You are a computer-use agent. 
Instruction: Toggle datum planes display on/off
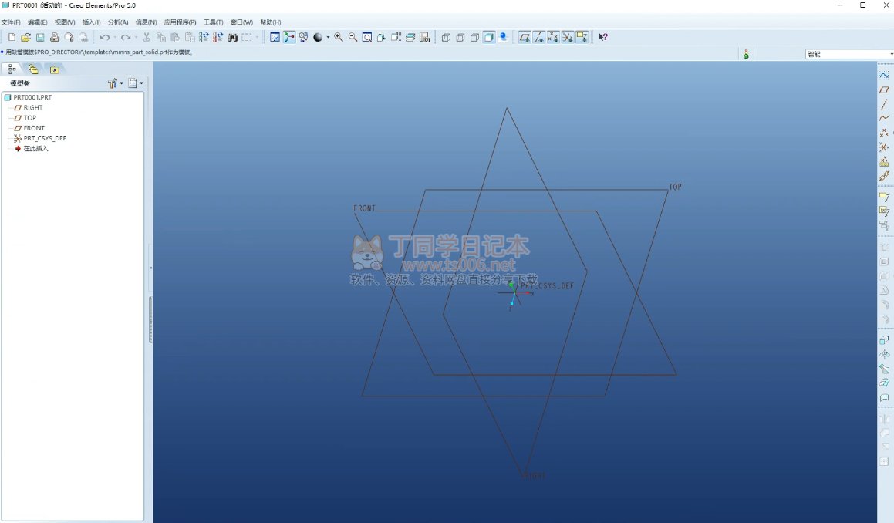coord(525,37)
